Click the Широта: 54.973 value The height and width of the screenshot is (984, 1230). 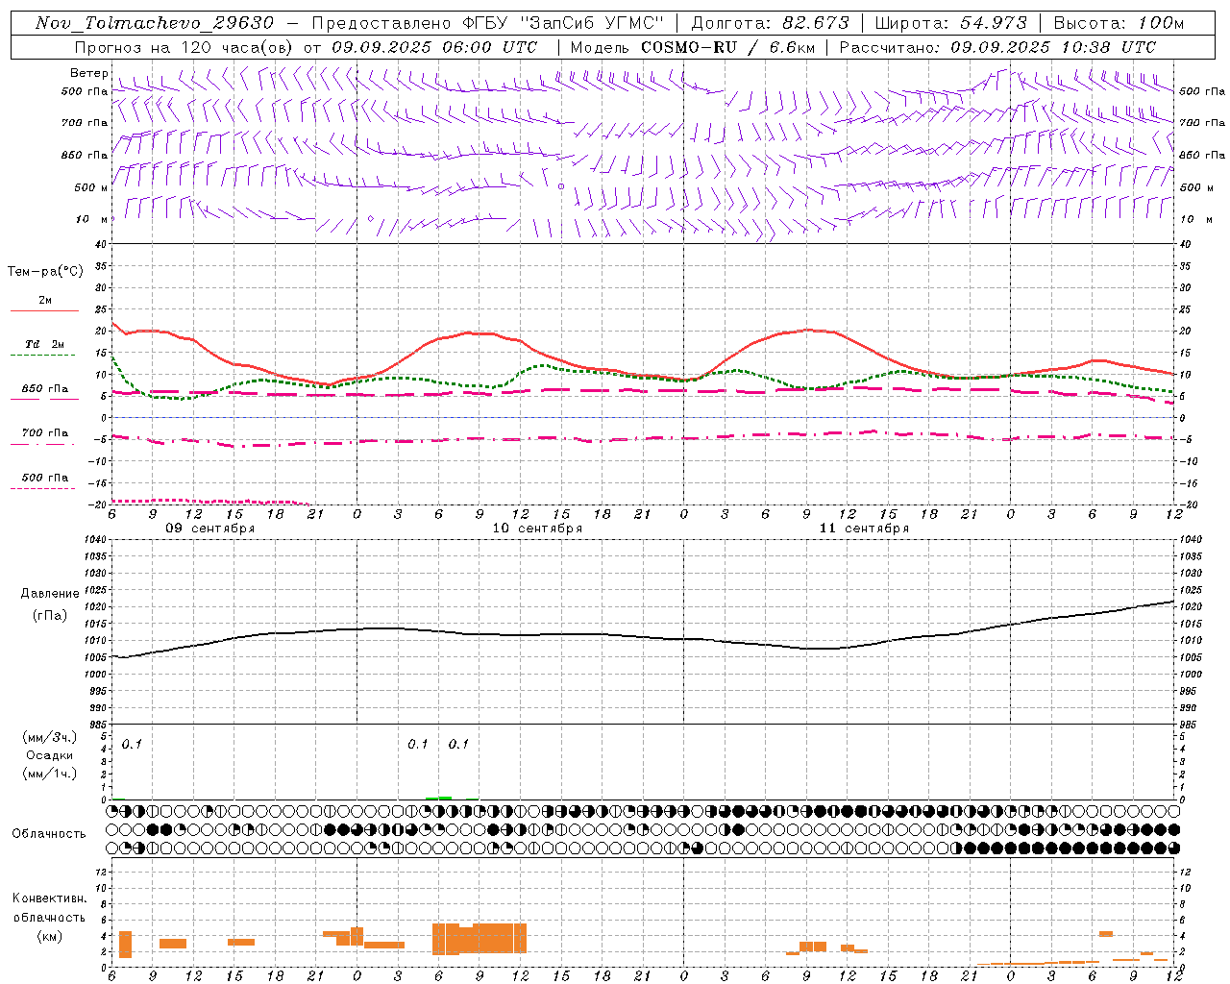pos(949,23)
